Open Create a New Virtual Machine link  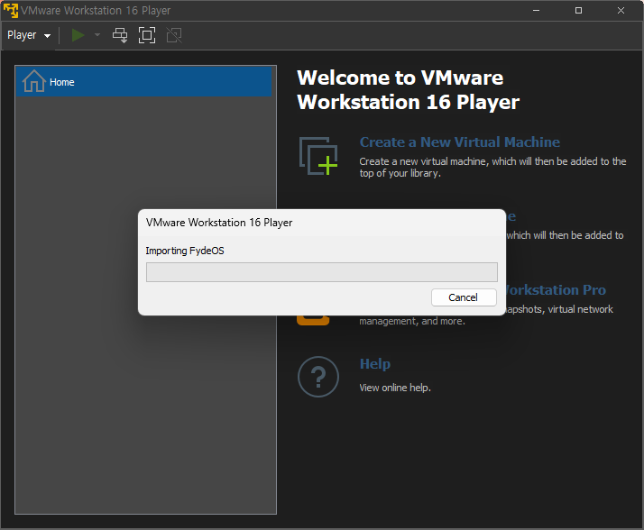coord(460,142)
